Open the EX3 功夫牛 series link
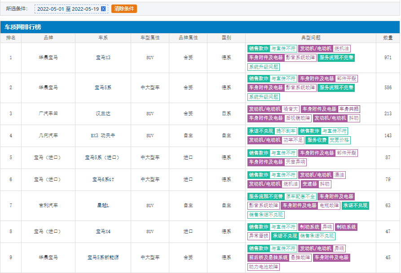The image size is (401, 273). tap(103, 136)
